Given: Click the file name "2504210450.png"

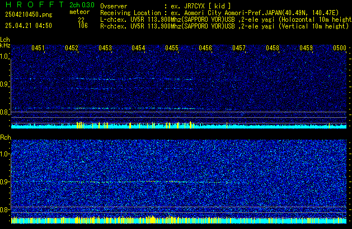Looking at the screenshot, I should (29, 15).
